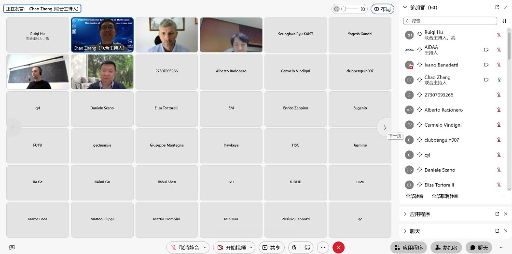Click the participant 搜索 search field

[x=450, y=21]
